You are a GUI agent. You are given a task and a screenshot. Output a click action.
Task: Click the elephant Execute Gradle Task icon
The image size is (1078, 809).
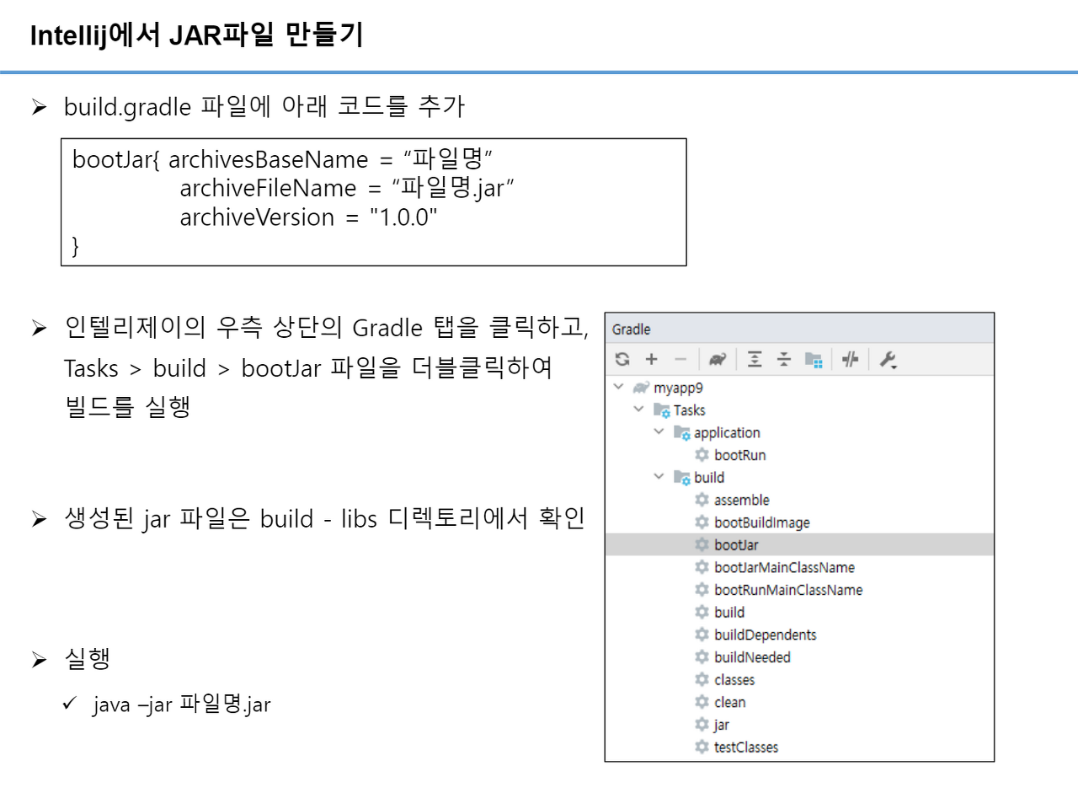click(x=717, y=359)
